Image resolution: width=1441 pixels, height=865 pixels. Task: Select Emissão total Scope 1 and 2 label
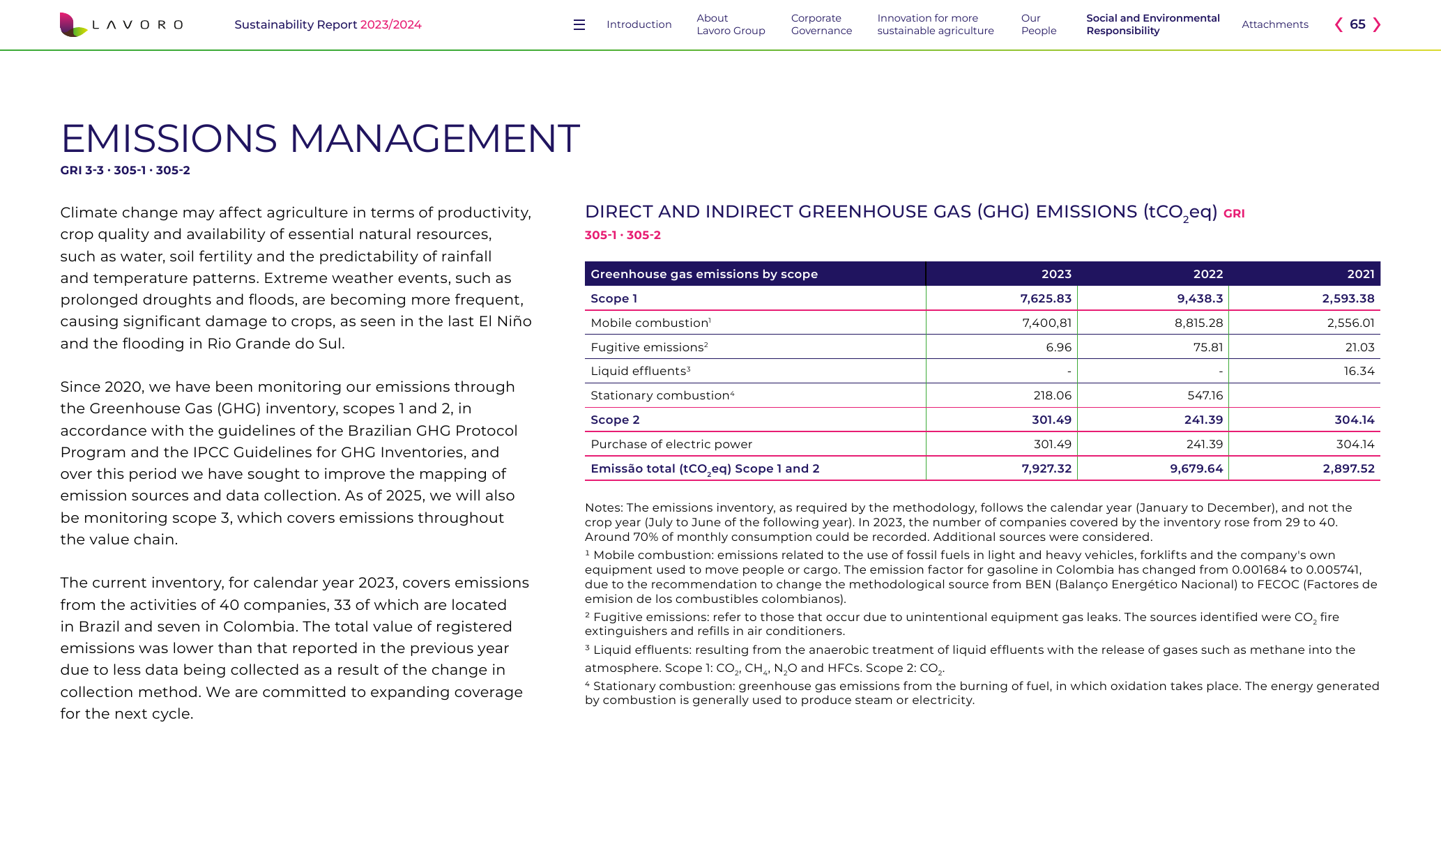click(x=705, y=469)
